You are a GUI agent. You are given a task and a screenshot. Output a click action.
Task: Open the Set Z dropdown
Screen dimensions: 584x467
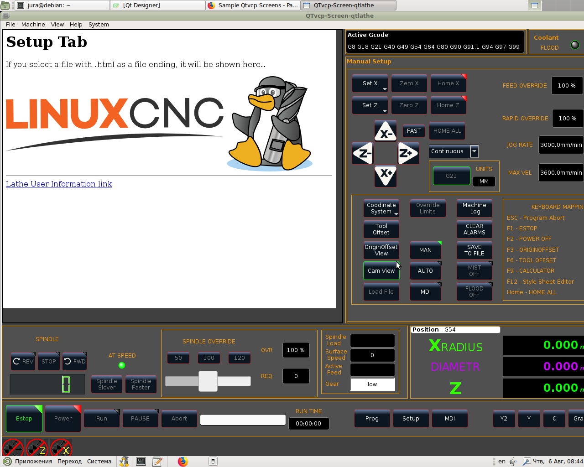coord(370,105)
